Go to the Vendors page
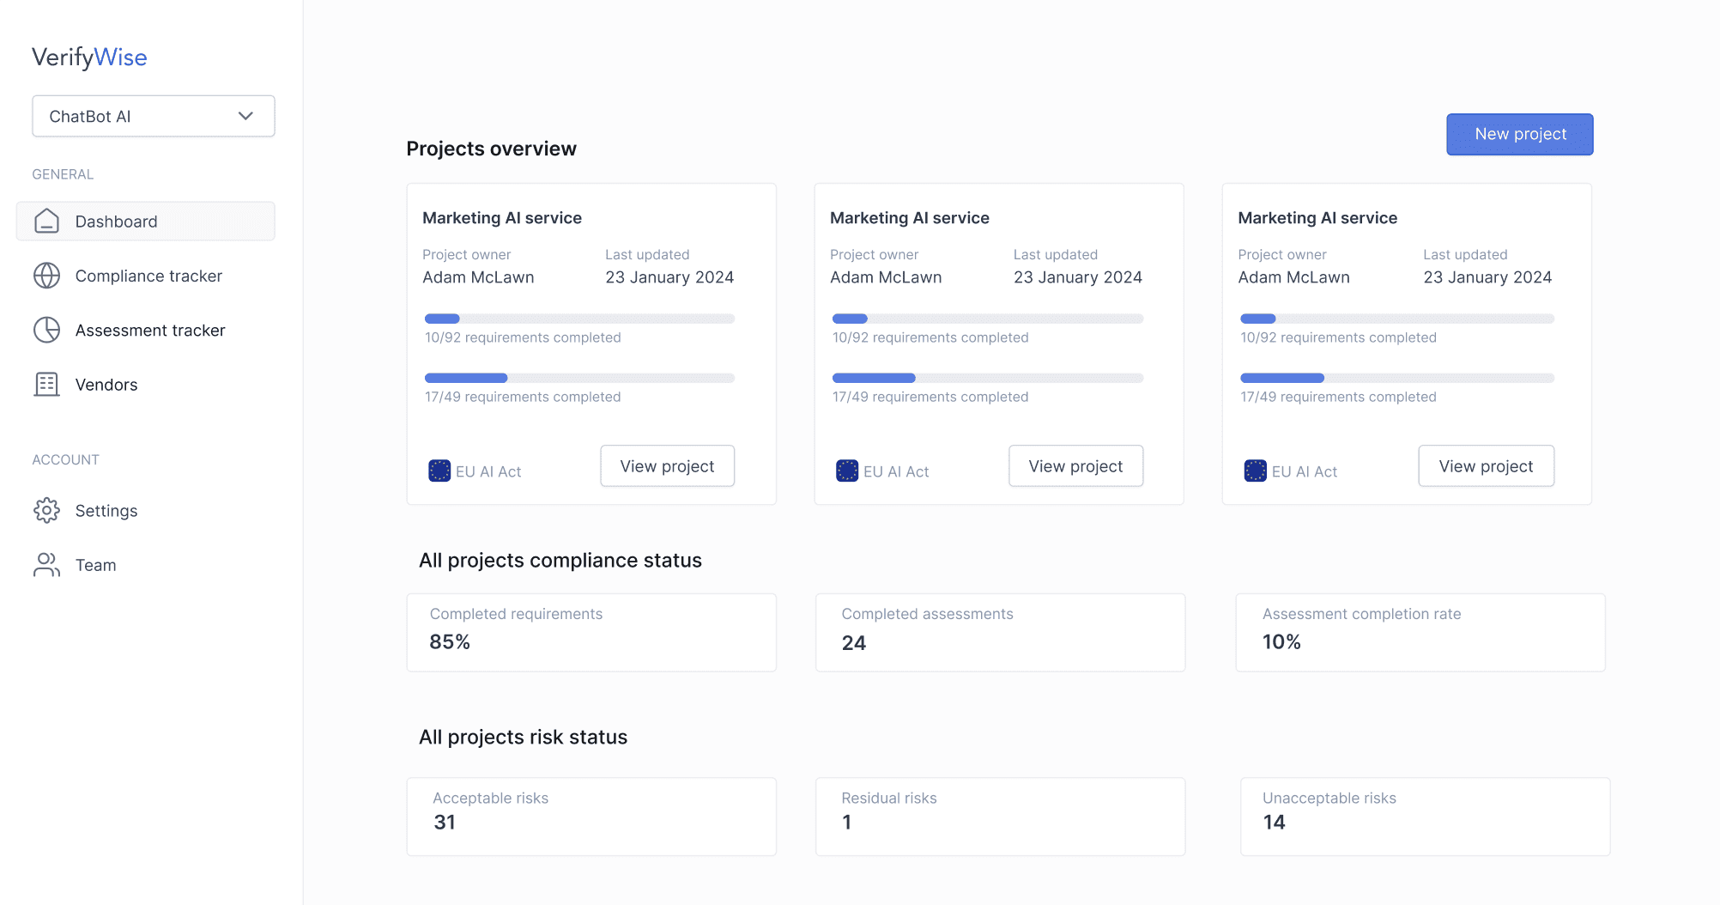The width and height of the screenshot is (1720, 905). click(106, 385)
